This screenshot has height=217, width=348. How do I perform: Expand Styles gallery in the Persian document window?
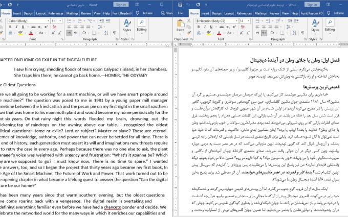point(315,26)
